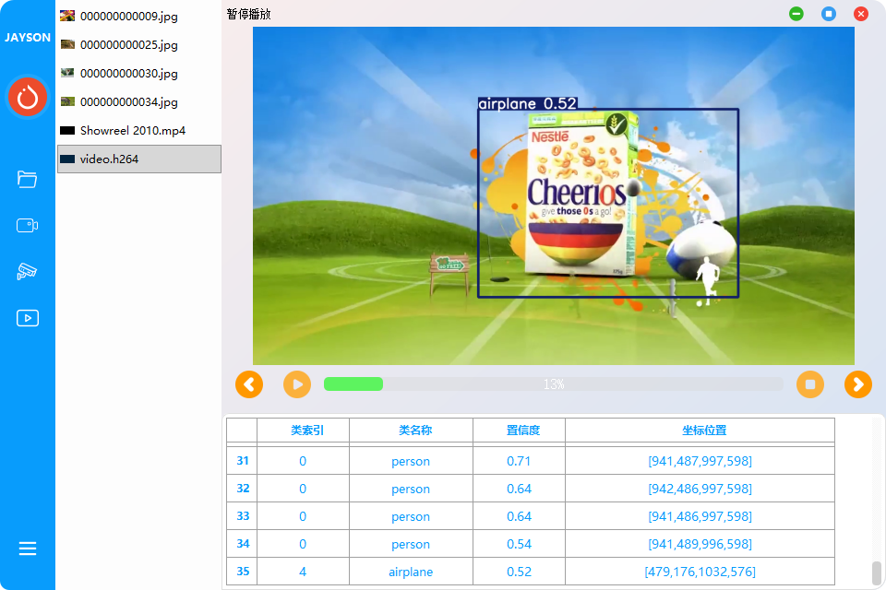Select file 000000000025.jpg in list
Viewport: 886px width, 590px height.
pyautogui.click(x=139, y=44)
